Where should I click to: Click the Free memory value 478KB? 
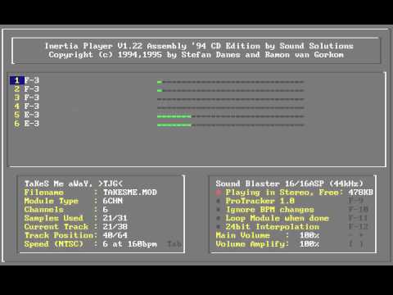(x=360, y=193)
